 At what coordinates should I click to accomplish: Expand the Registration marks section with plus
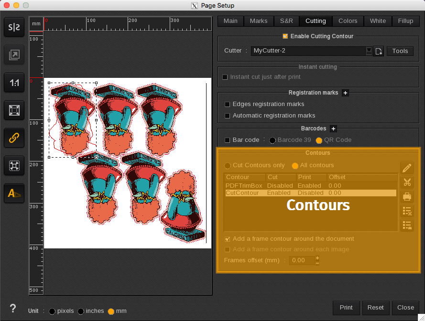click(345, 93)
